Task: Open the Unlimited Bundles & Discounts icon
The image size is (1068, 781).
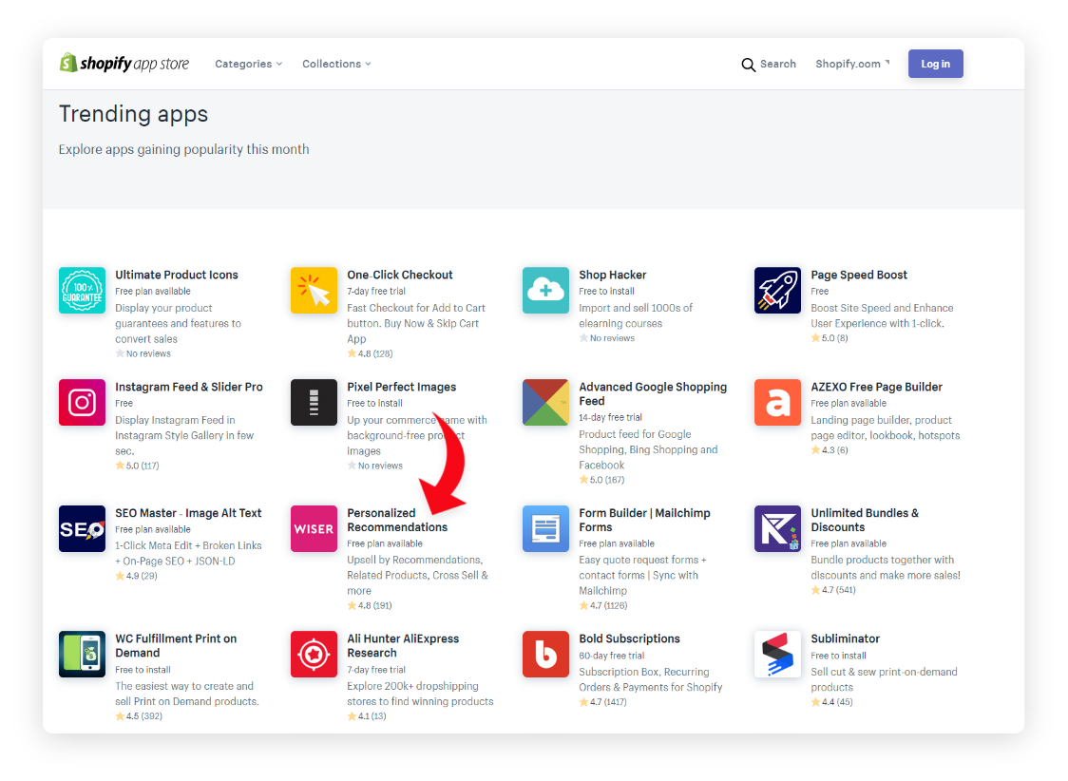Action: [x=778, y=528]
